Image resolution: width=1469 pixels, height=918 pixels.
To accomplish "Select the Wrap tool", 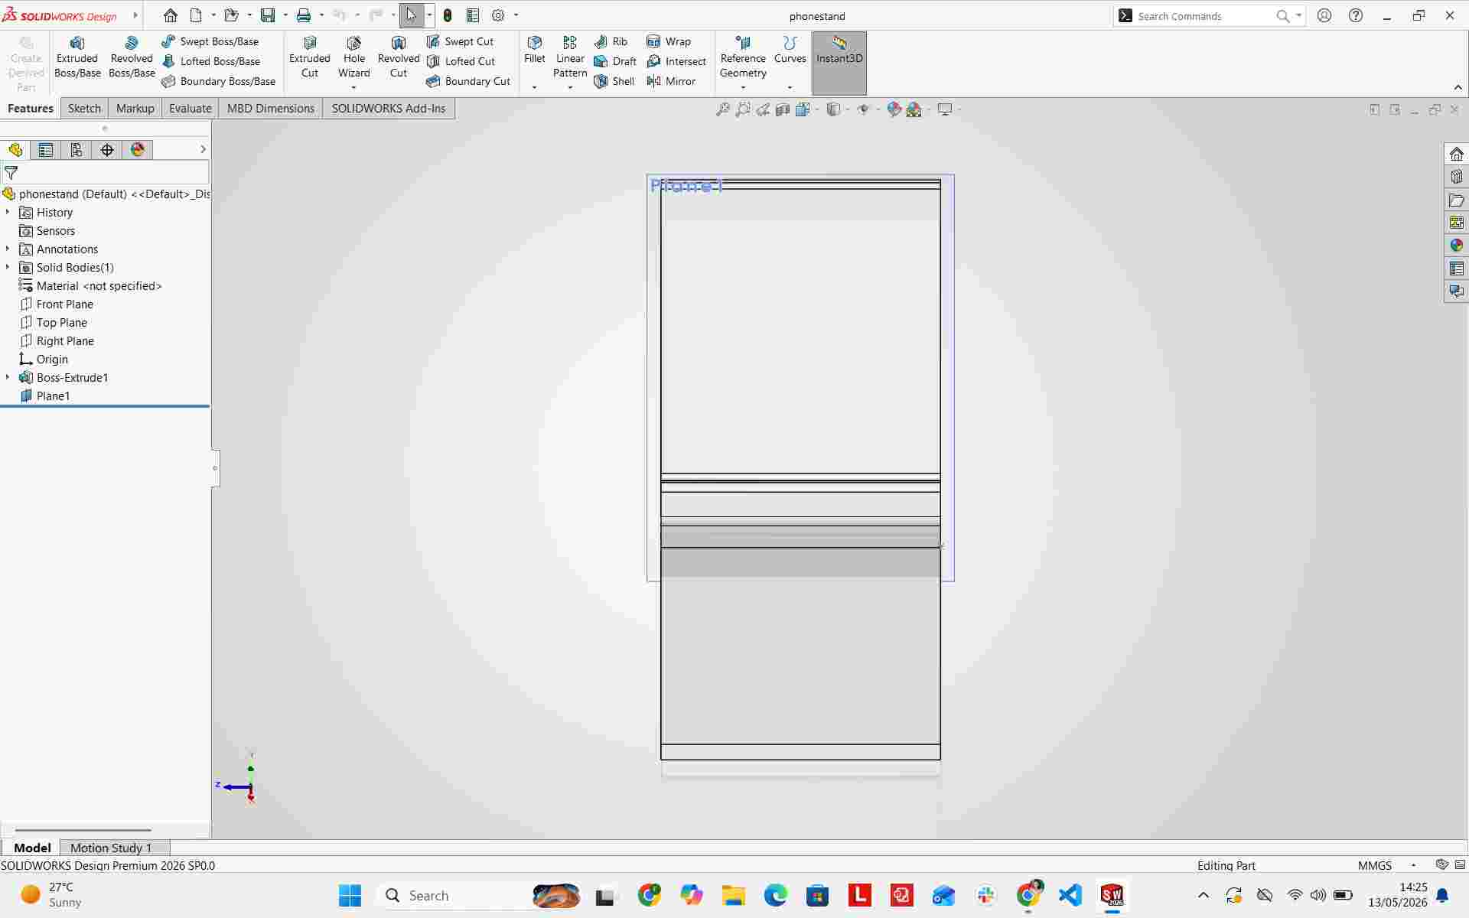I will pos(669,41).
